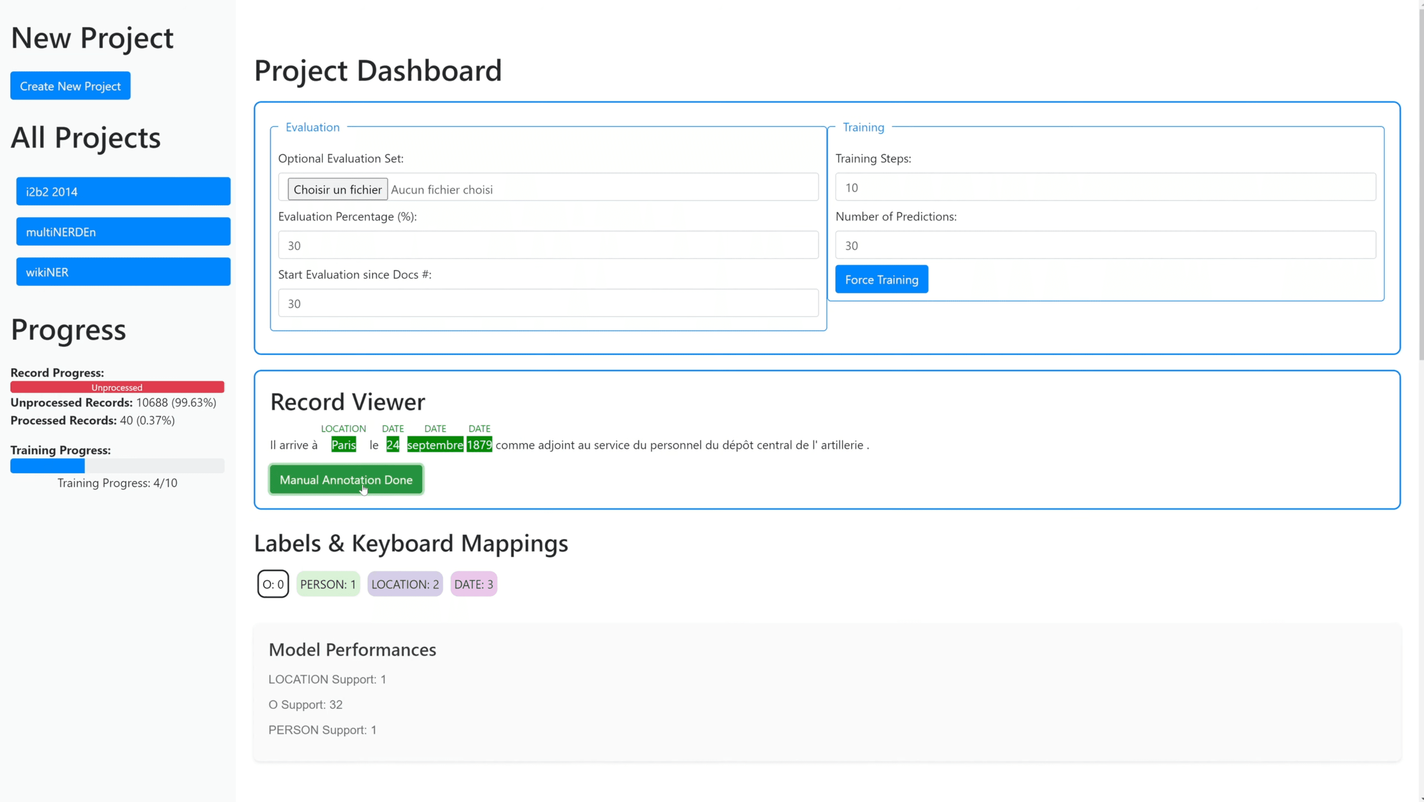Choose the O: 0 label chip
The width and height of the screenshot is (1424, 802).
pyautogui.click(x=273, y=584)
